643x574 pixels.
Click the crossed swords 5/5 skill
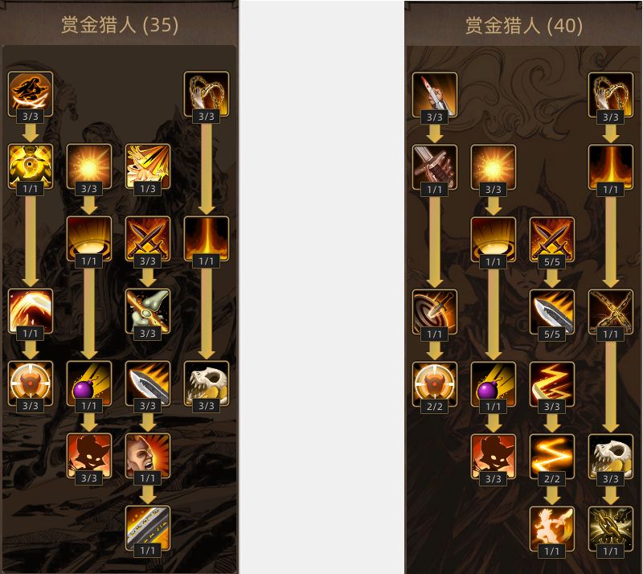click(552, 240)
